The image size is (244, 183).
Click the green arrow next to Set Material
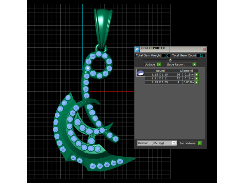[200, 143]
